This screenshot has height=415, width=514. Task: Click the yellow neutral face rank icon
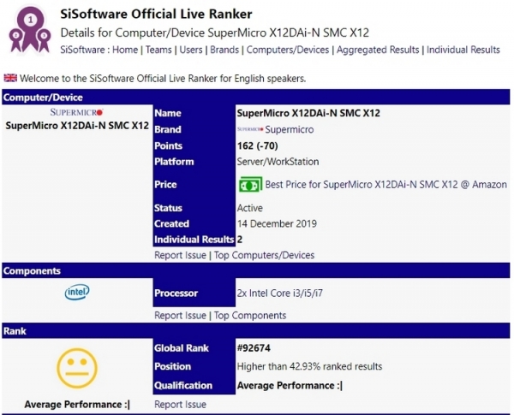click(76, 370)
